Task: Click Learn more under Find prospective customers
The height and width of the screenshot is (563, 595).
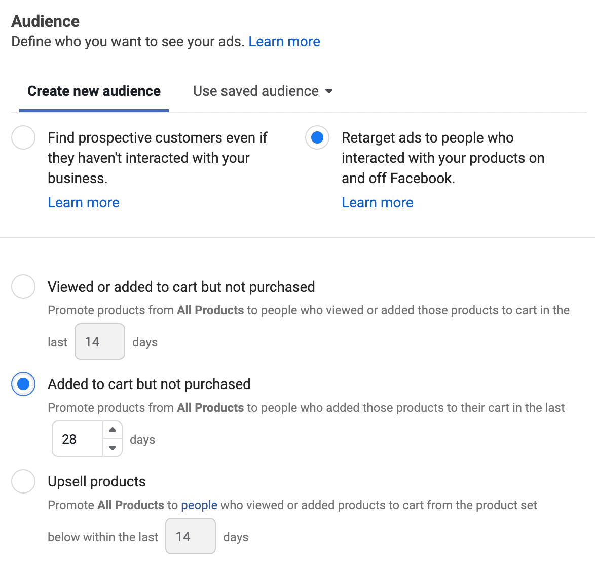Action: [x=84, y=203]
